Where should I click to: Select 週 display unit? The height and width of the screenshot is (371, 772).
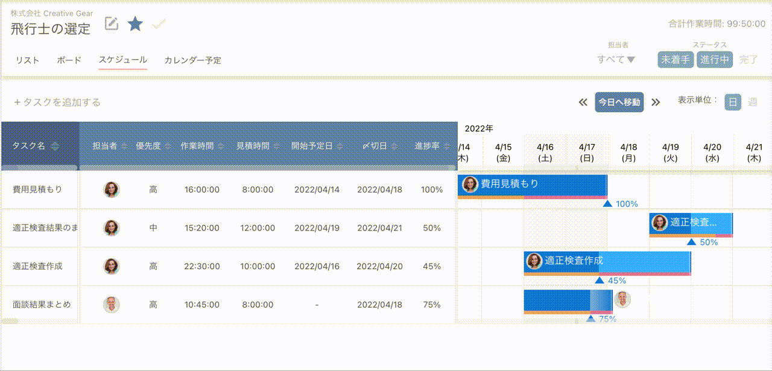pyautogui.click(x=753, y=102)
